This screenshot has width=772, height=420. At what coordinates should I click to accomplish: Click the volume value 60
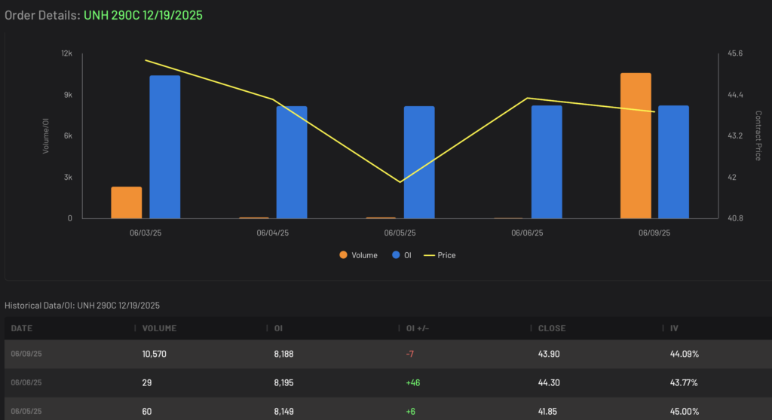(147, 412)
